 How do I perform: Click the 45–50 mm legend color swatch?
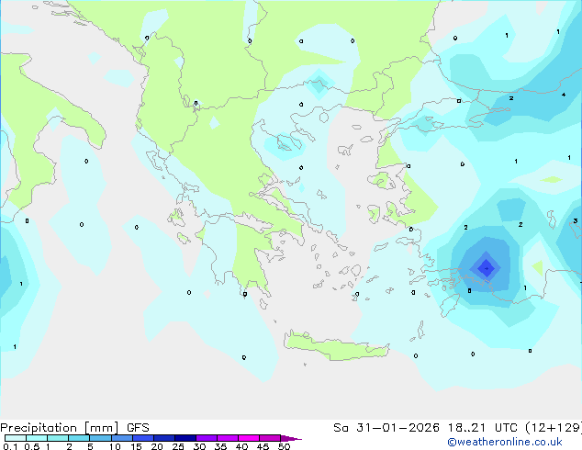(270, 438)
